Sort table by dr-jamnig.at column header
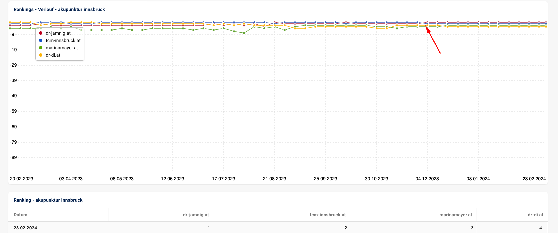Image resolution: width=558 pixels, height=233 pixels. (196, 215)
